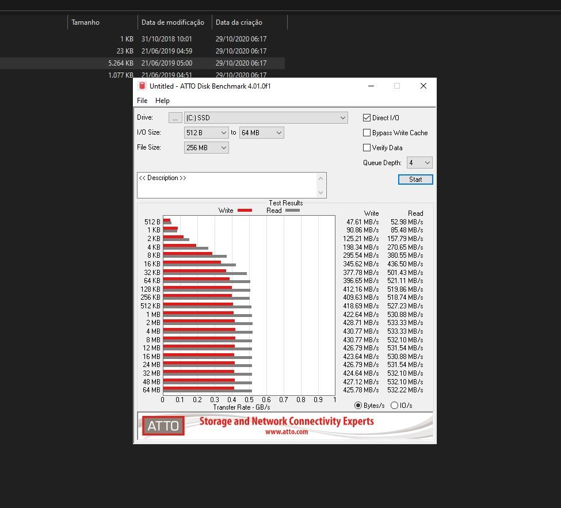561x508 pixels.
Task: Click the Tamanho column header
Action: [85, 22]
